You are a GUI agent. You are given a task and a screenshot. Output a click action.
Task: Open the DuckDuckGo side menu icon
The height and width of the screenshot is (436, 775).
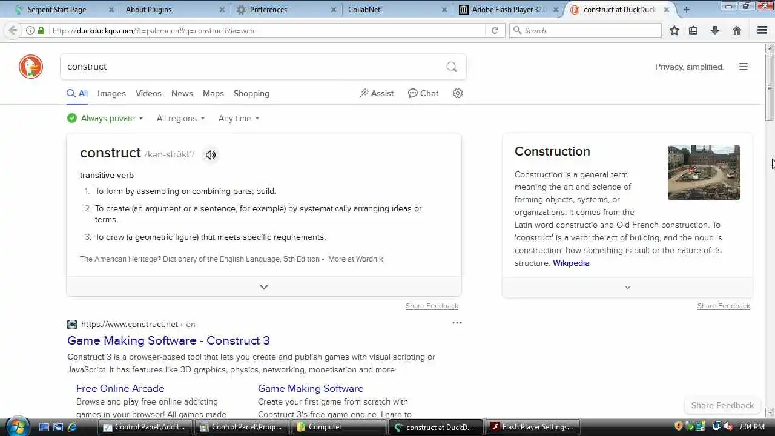pos(744,67)
